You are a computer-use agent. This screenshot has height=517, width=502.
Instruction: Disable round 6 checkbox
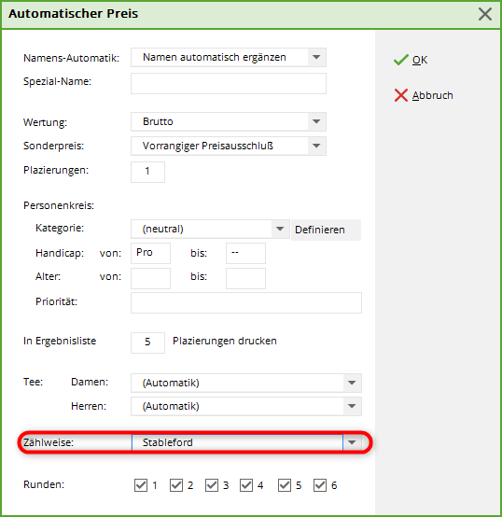pyautogui.click(x=320, y=485)
